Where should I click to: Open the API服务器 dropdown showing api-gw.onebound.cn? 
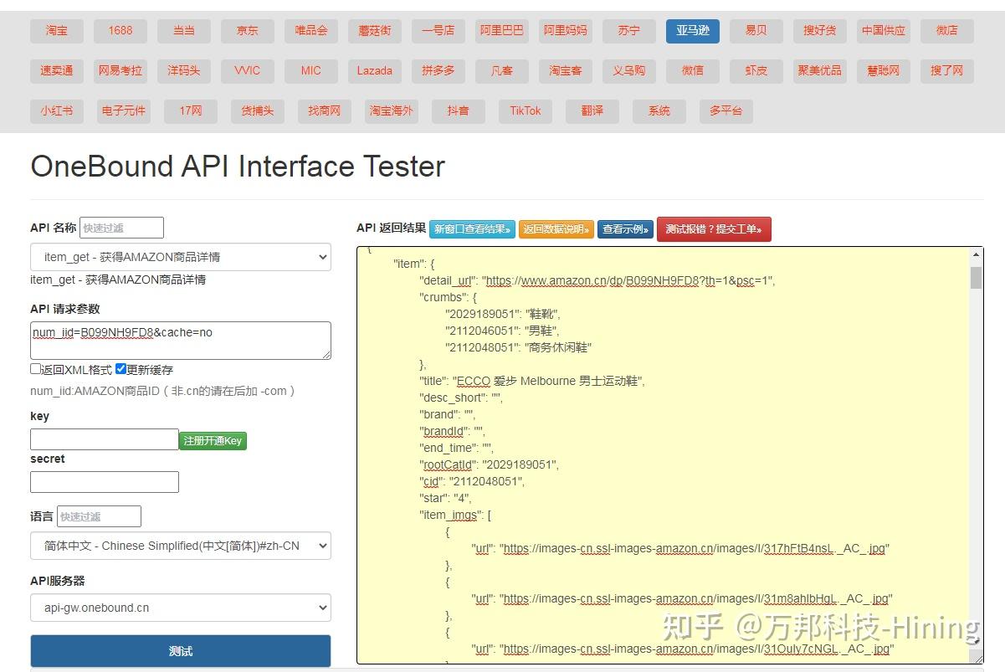[x=181, y=608]
